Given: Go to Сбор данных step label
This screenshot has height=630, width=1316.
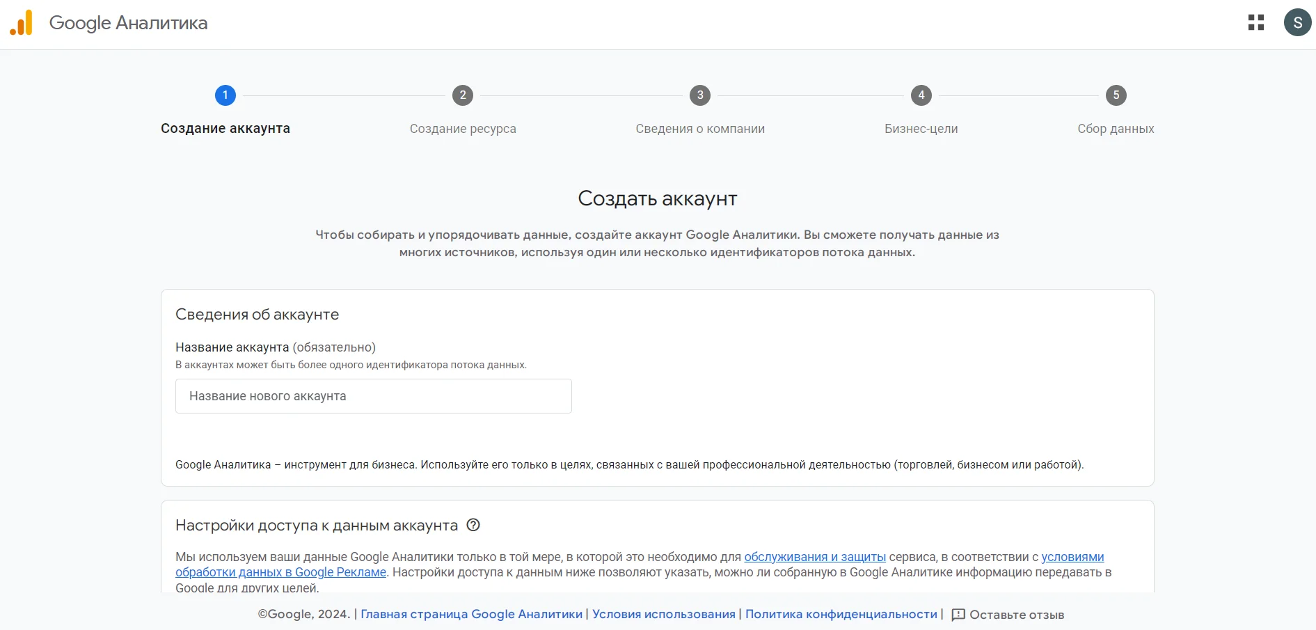Looking at the screenshot, I should (x=1116, y=129).
